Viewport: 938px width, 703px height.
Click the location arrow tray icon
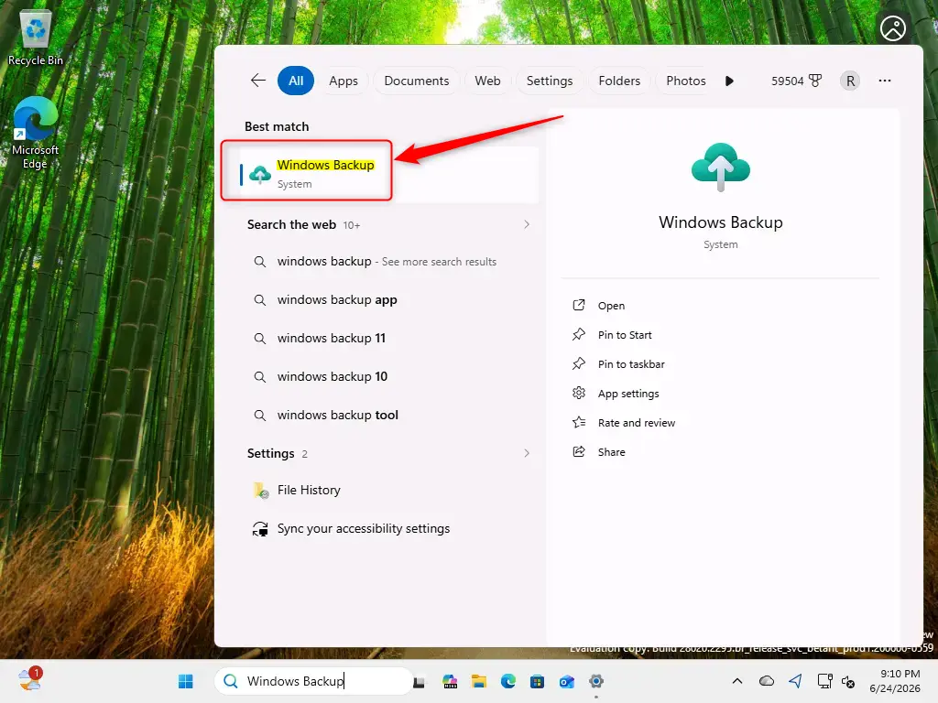tap(795, 681)
